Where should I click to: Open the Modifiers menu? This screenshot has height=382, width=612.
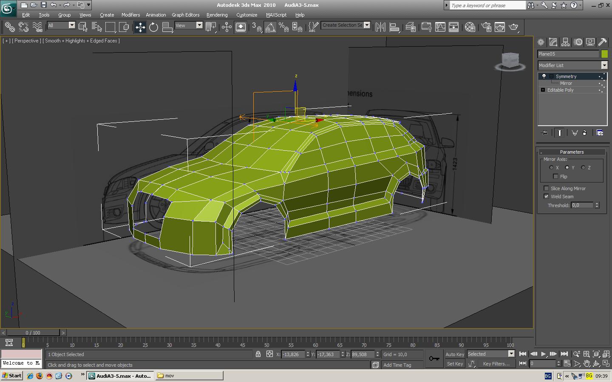click(x=130, y=15)
